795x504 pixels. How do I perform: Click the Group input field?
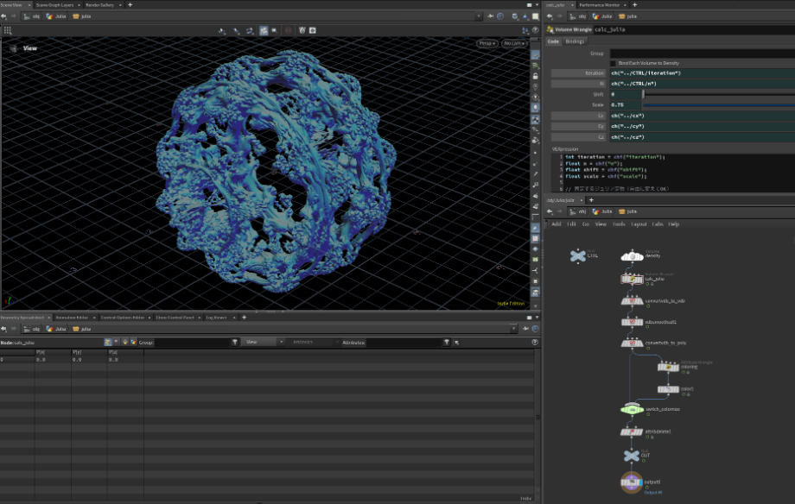700,53
